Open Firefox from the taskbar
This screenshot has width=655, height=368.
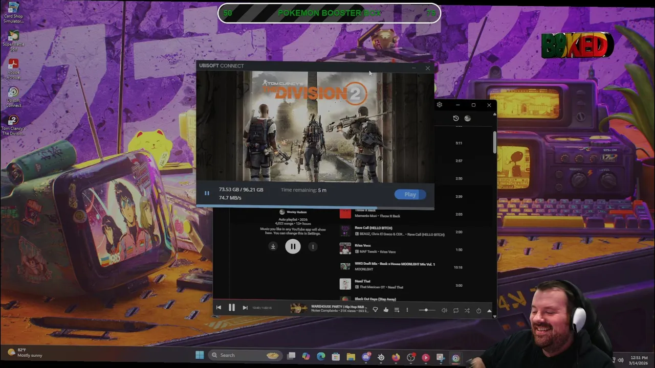[396, 357]
